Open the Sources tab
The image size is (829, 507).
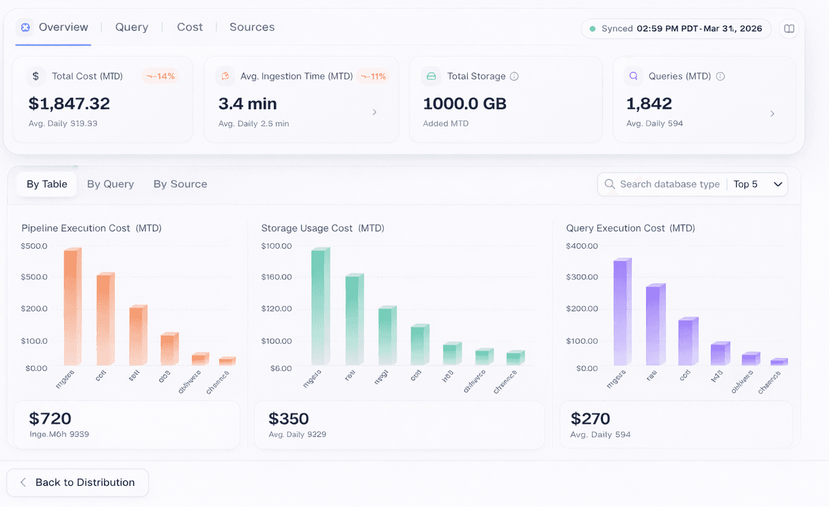(252, 27)
